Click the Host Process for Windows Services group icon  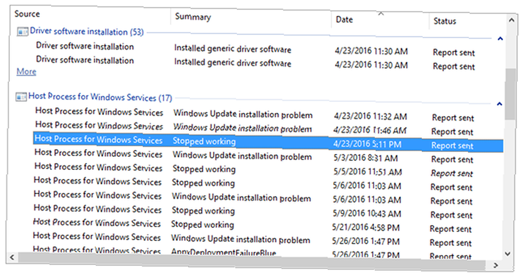[x=21, y=97]
